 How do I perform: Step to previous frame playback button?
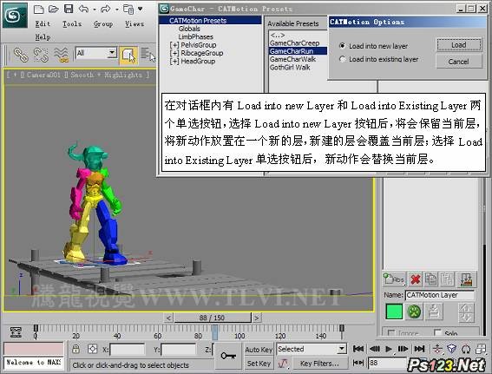pyautogui.click(x=375, y=349)
